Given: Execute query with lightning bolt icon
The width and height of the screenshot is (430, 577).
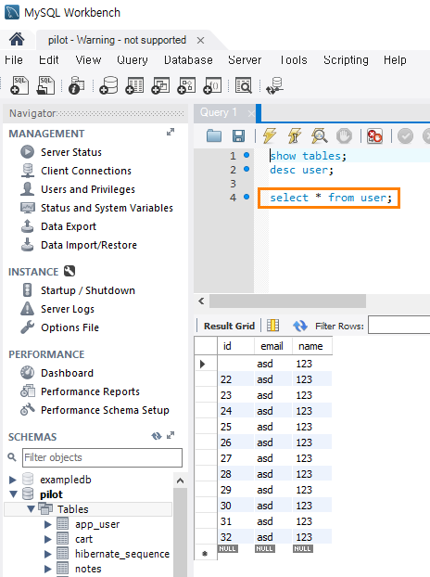Looking at the screenshot, I should pyautogui.click(x=270, y=135).
